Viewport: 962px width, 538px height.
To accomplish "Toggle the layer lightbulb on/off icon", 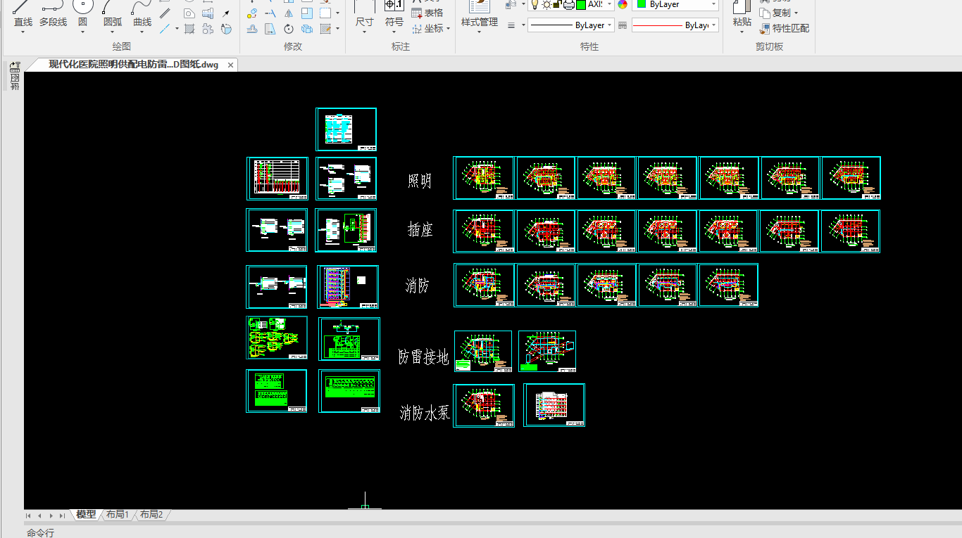I will (x=535, y=4).
